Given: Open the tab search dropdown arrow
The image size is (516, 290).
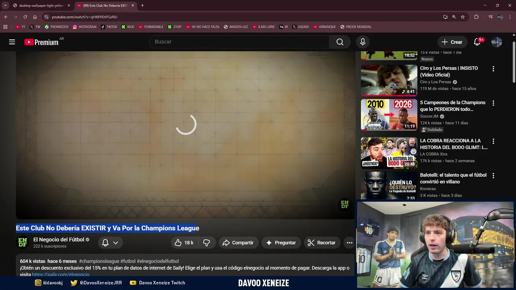Looking at the screenshot, I should 5,6.
